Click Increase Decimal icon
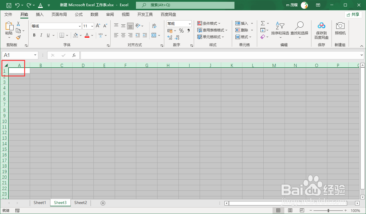This screenshot has height=214, width=366. coord(170,38)
